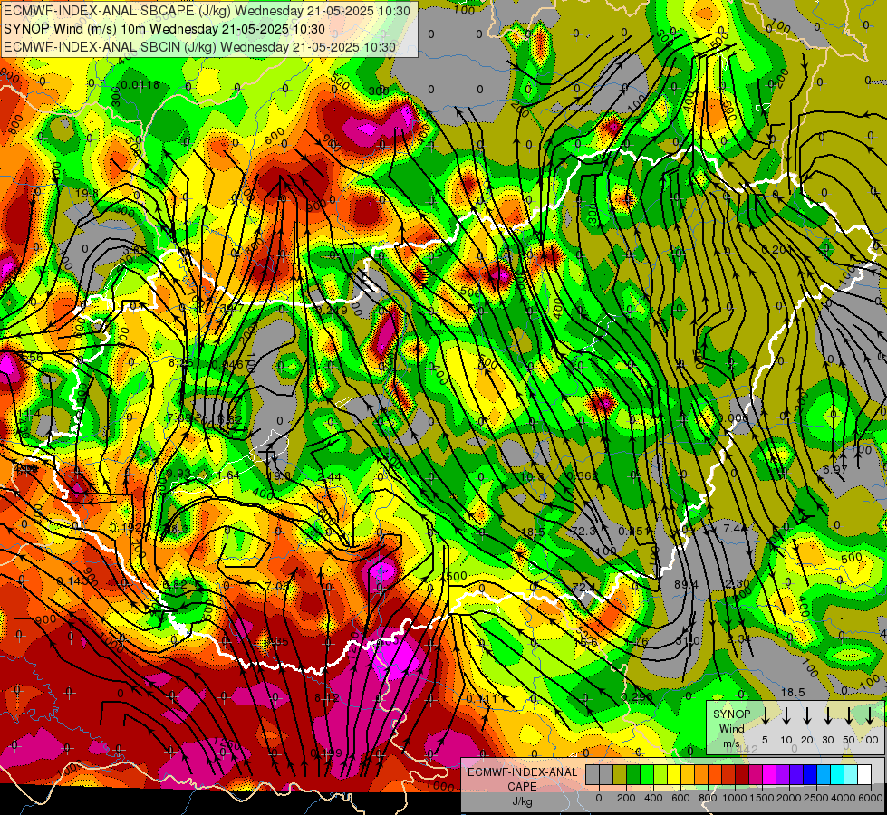The image size is (887, 815).
Task: Click the '19.8' value near the left edge
Action: pos(87,194)
